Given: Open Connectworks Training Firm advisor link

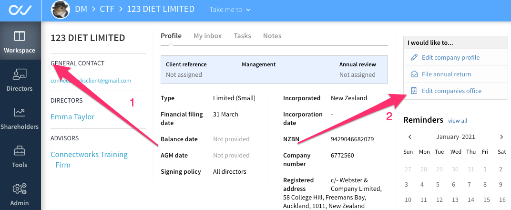Looking at the screenshot, I should [89, 159].
